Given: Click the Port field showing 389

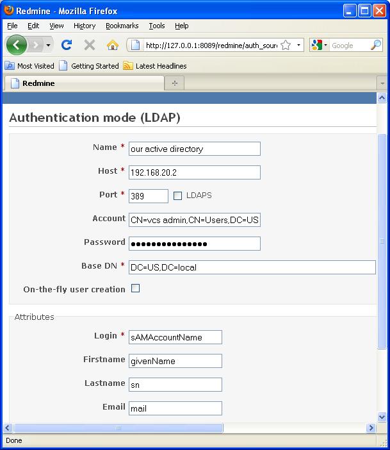Looking at the screenshot, I should [x=149, y=196].
